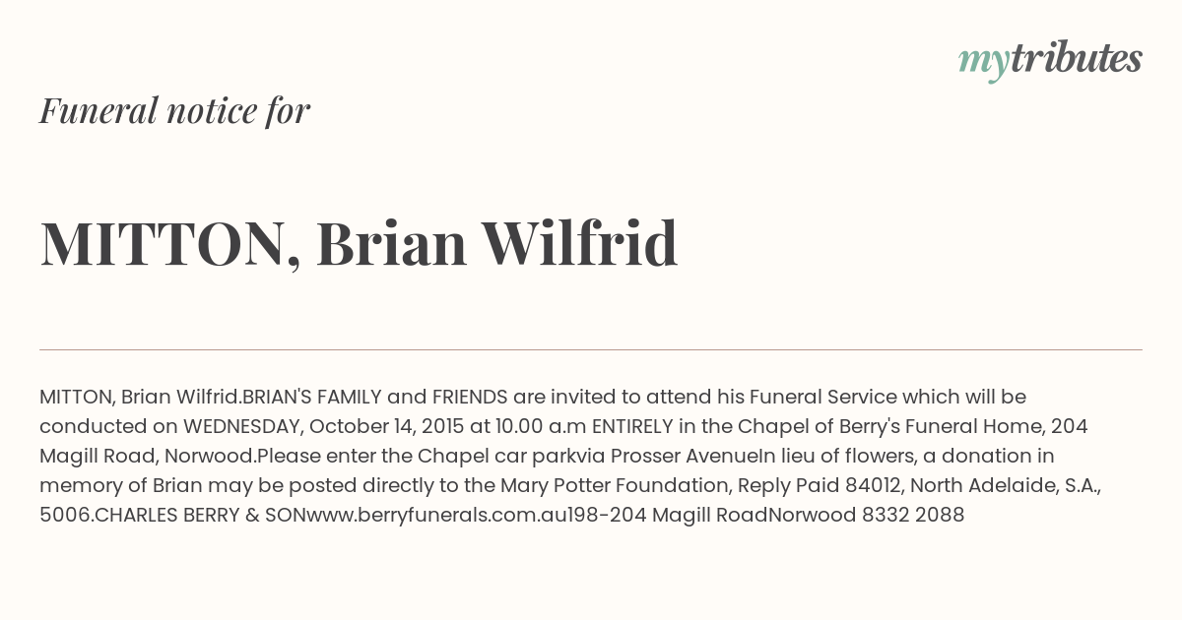This screenshot has width=1182, height=620.
Task: Click the 'tributes' part of the logo
Action: tap(1076, 59)
